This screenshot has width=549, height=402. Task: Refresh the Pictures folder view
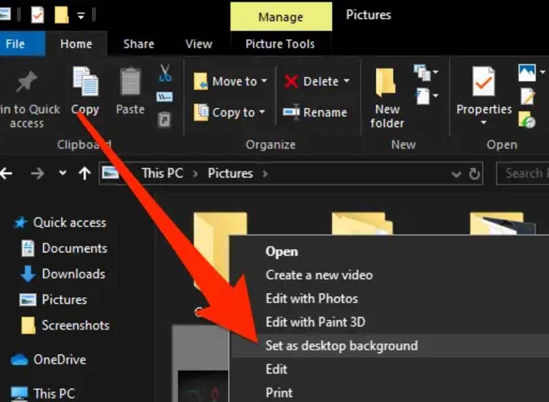click(475, 174)
